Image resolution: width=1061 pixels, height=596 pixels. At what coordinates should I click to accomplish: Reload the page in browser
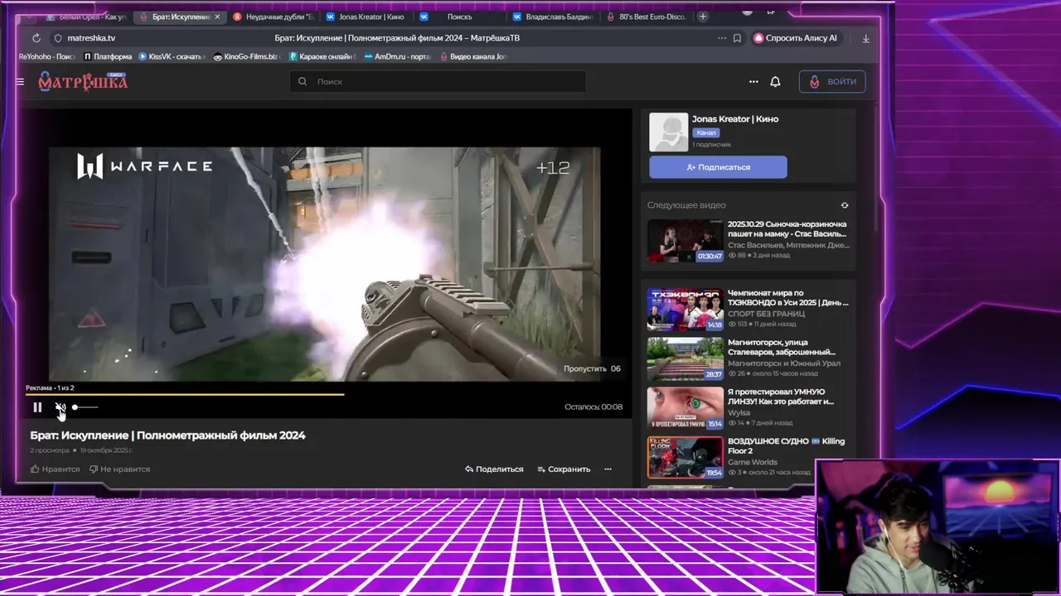(x=36, y=38)
